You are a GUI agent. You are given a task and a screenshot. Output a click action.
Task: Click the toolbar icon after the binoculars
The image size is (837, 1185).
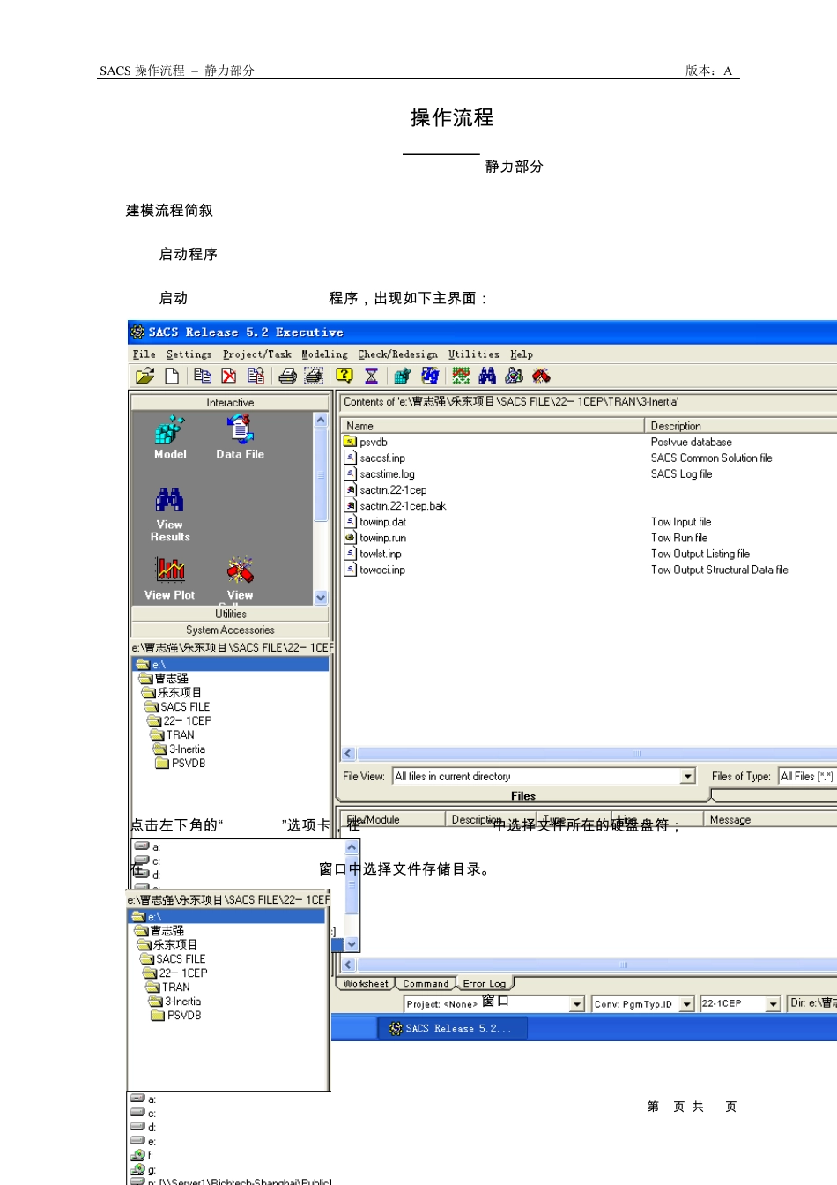point(515,376)
